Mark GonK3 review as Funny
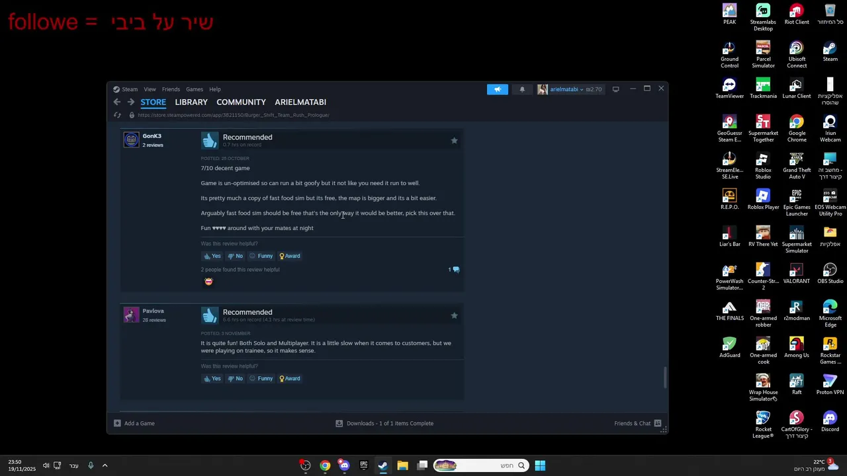847x476 pixels. pyautogui.click(x=261, y=256)
